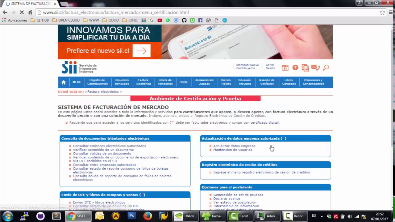Stop page loading with the X button
The width and height of the screenshot is (395, 222).
click(22, 12)
